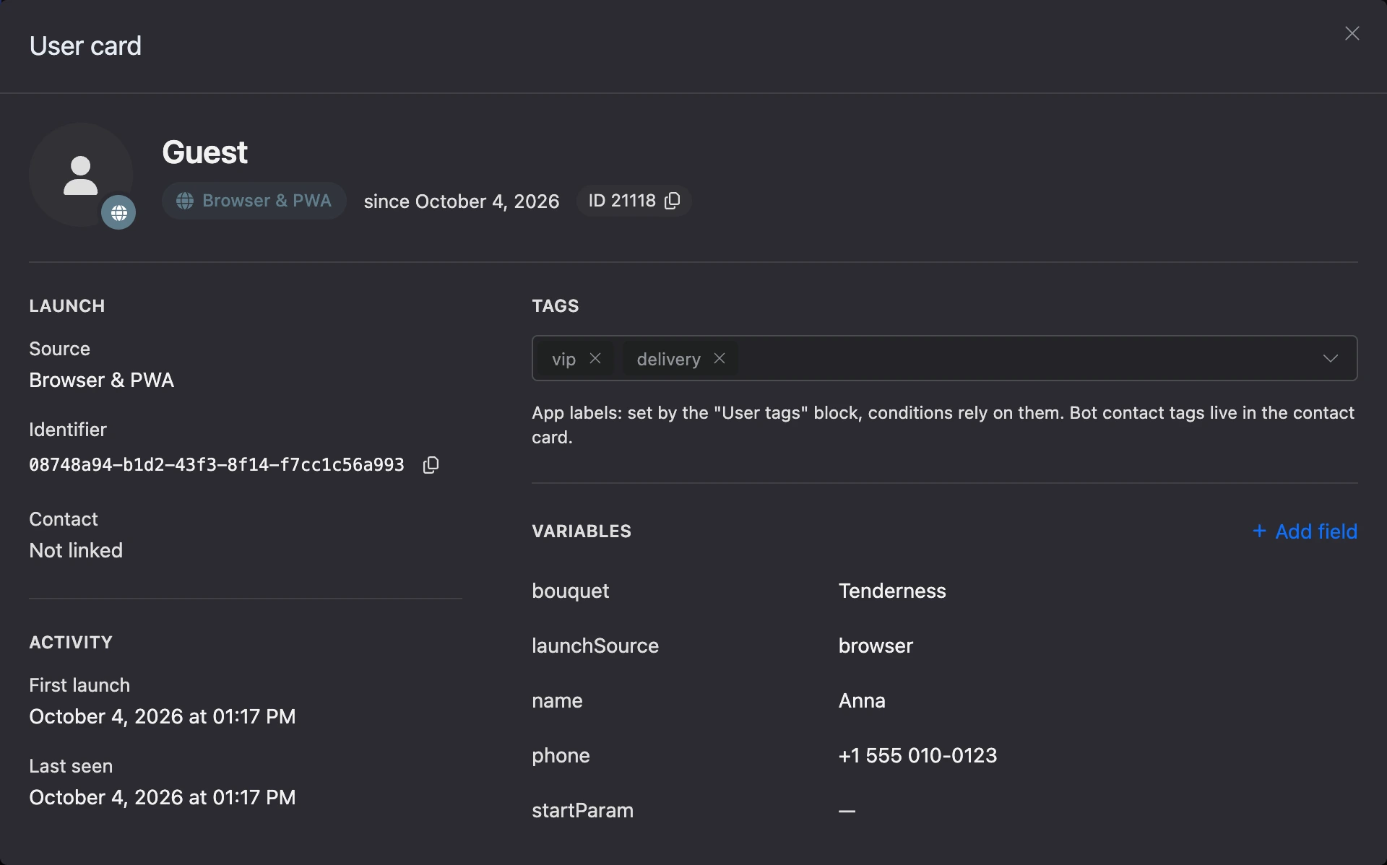Remove the delivery tag
This screenshot has height=865, width=1387.
click(720, 358)
